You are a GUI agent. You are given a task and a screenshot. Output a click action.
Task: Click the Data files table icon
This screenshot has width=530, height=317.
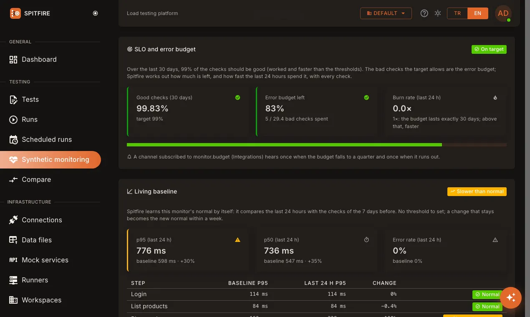click(13, 240)
